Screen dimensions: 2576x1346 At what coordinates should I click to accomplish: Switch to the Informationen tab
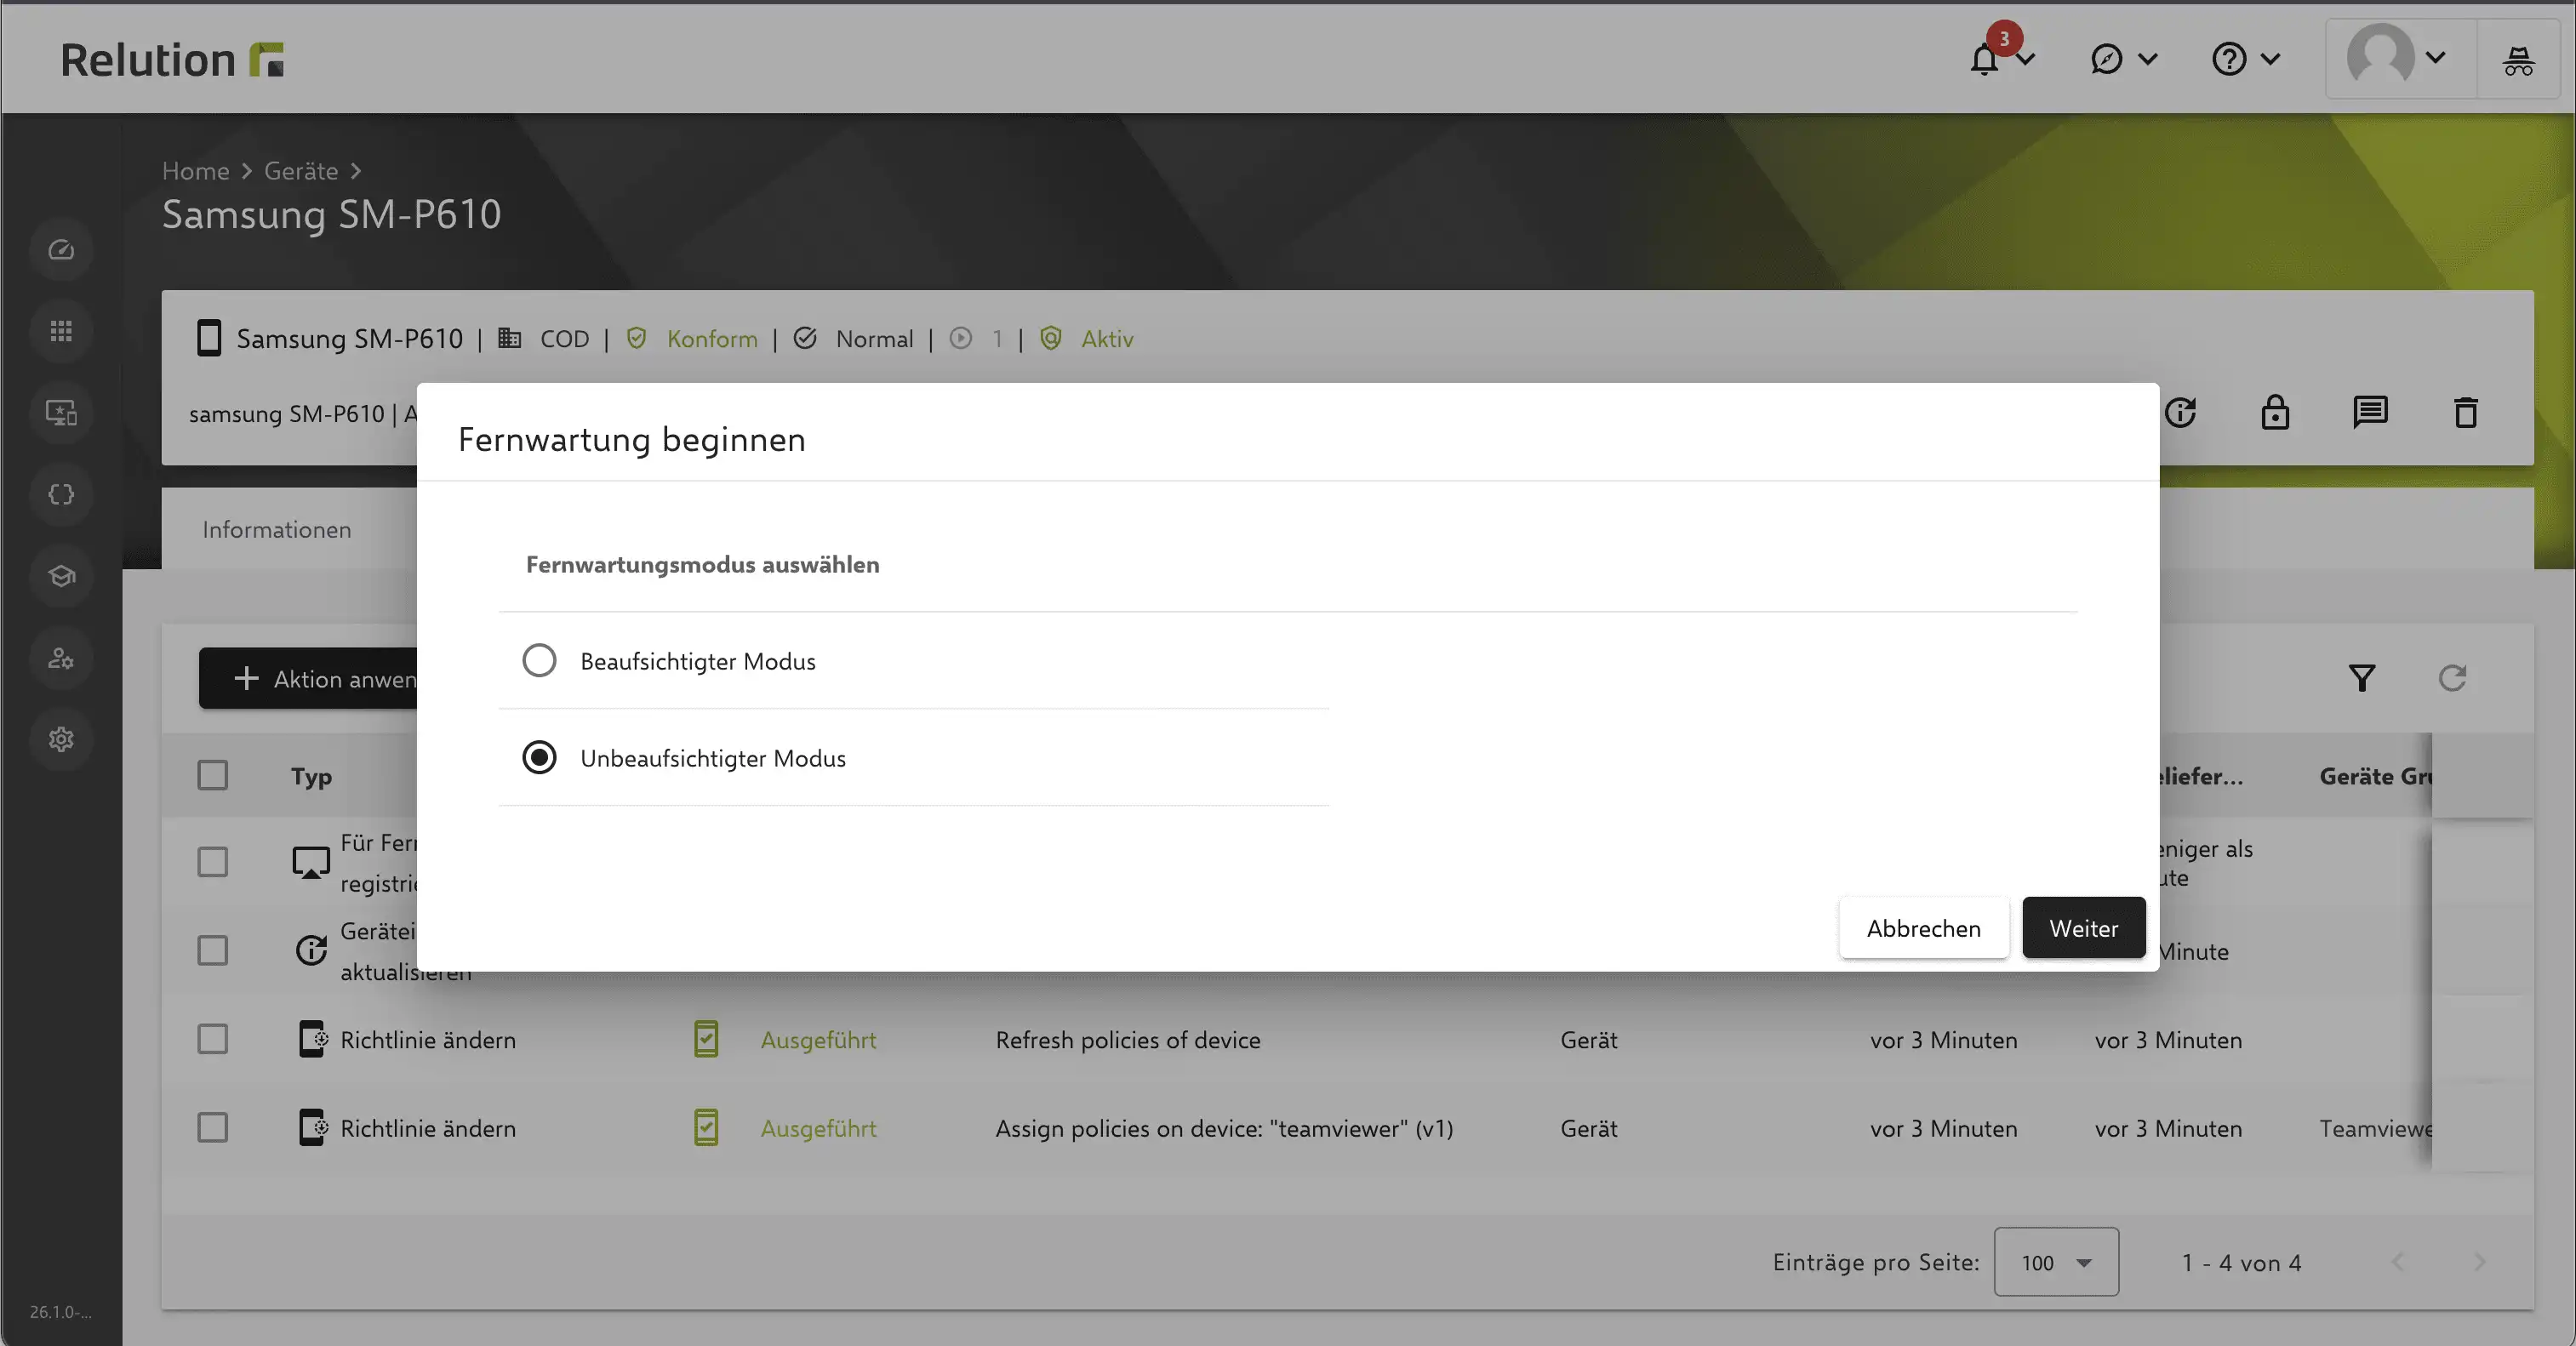[x=277, y=529]
